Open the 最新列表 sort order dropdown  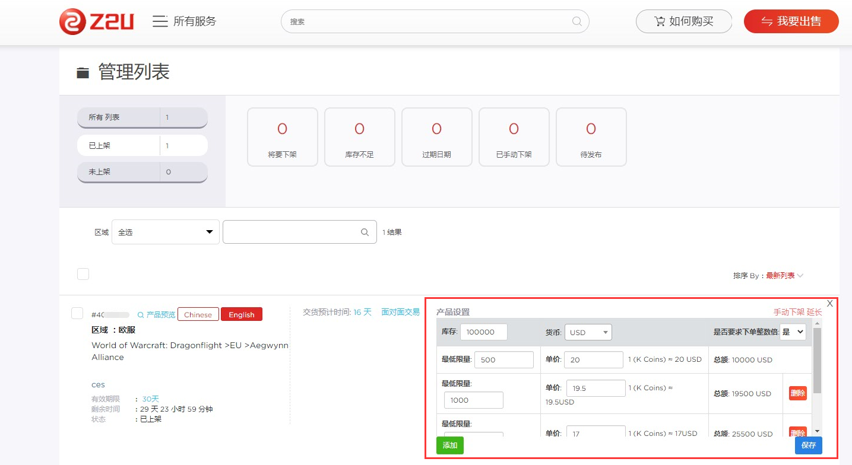[784, 276]
